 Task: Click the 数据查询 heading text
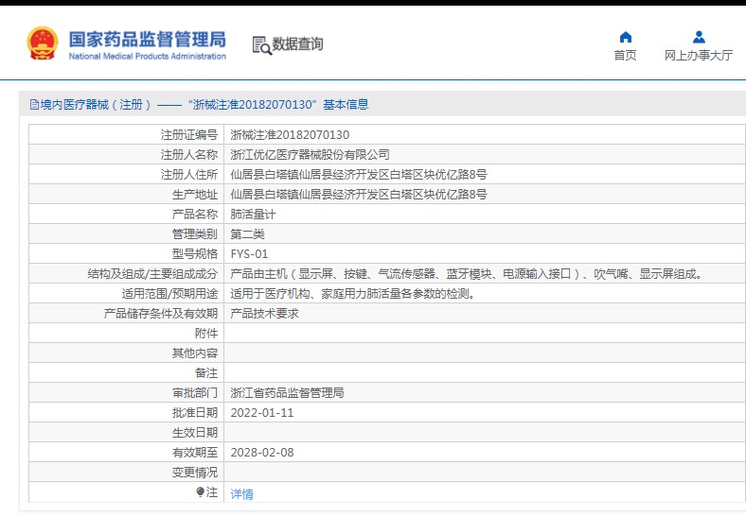[x=297, y=44]
